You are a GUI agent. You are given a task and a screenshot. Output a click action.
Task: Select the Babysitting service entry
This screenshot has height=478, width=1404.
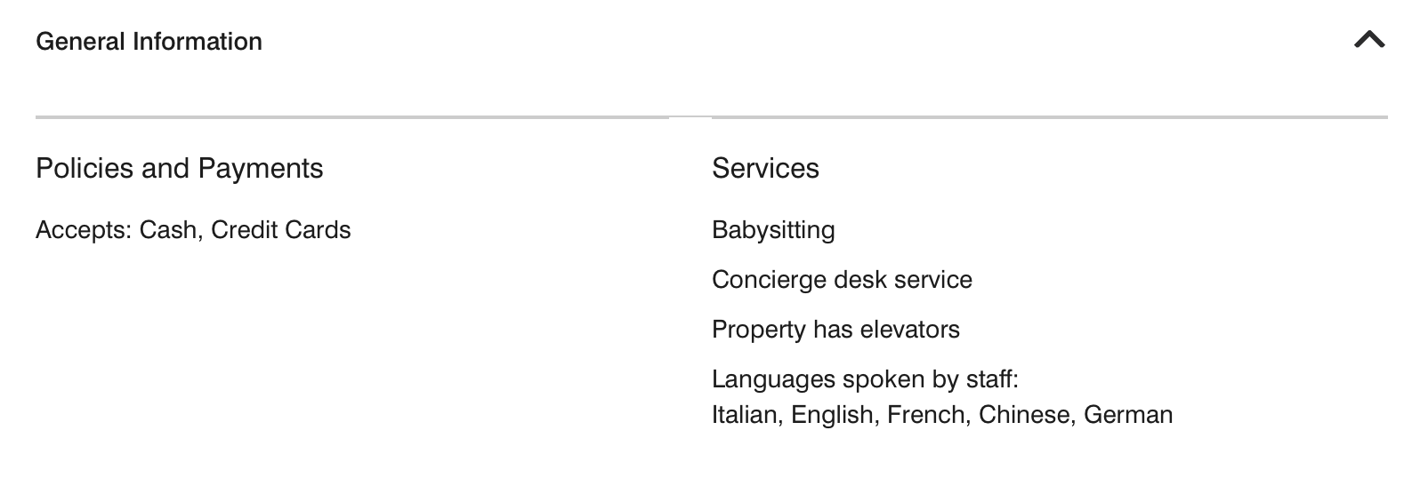tap(773, 230)
